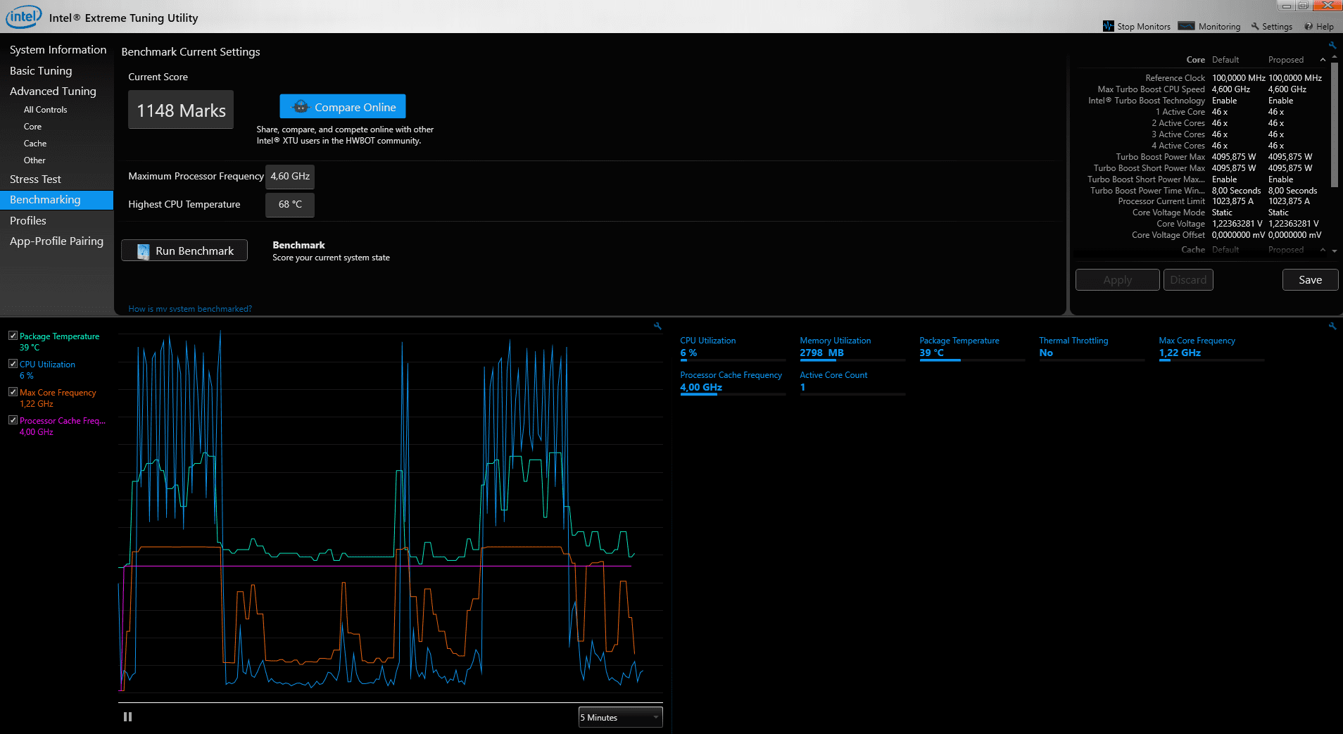Click the Processor Cache Frequency monitor tile
The image size is (1343, 734).
pyautogui.click(x=733, y=382)
